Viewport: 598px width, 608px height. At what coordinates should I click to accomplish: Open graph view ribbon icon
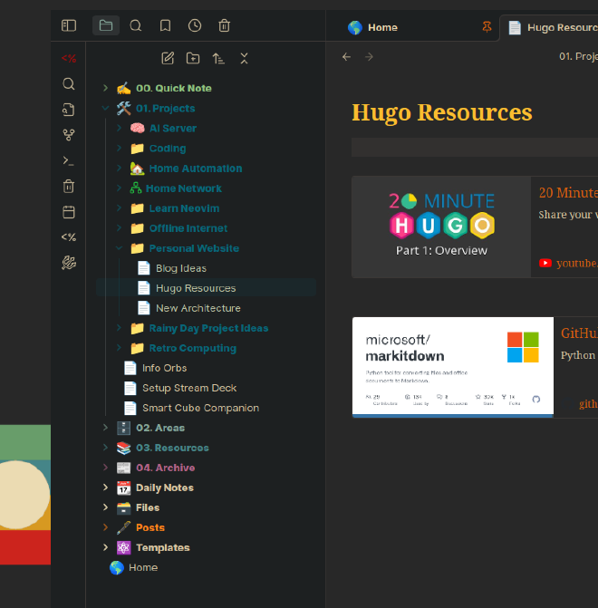(x=69, y=135)
